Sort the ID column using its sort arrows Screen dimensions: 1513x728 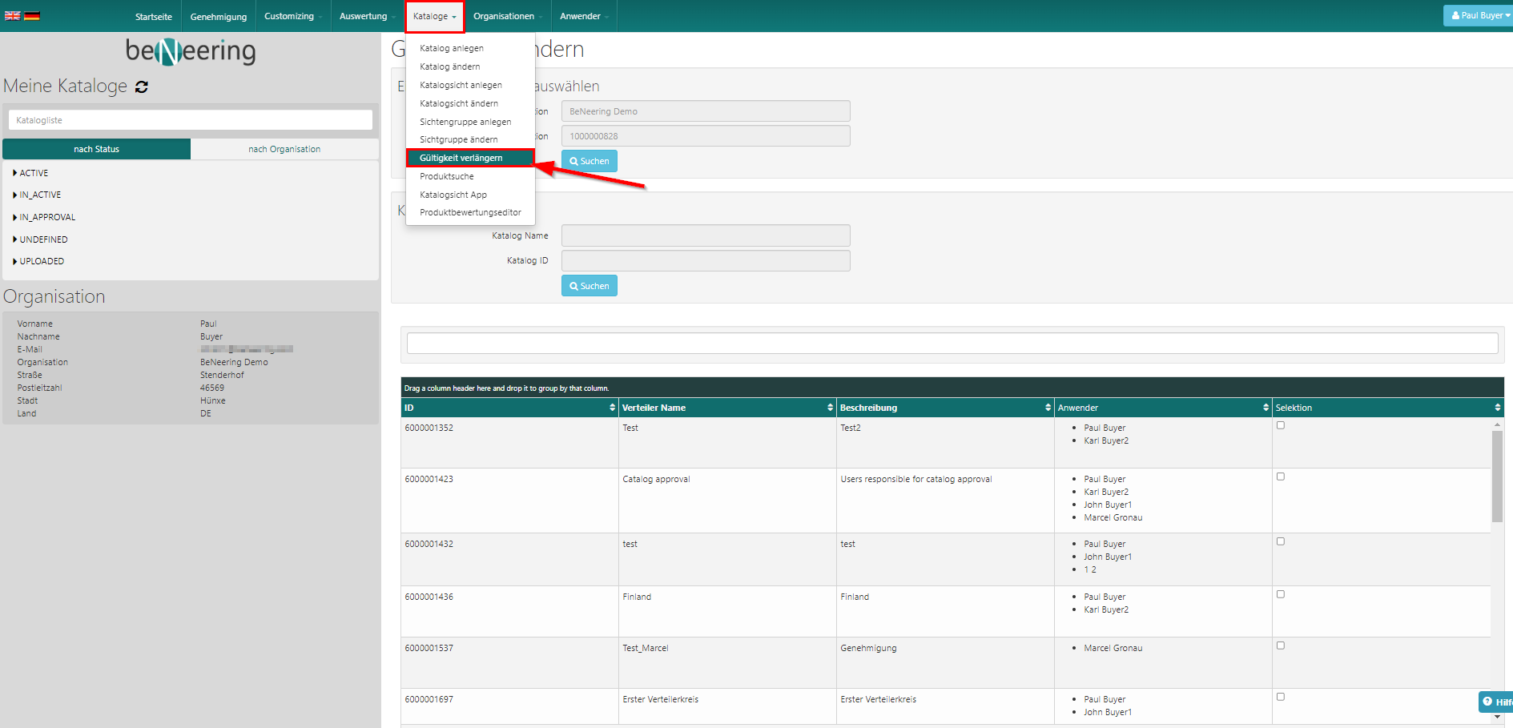pos(612,408)
